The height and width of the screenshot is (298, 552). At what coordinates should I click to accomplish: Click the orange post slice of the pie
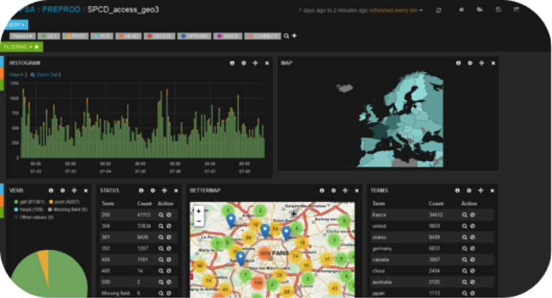(x=43, y=262)
